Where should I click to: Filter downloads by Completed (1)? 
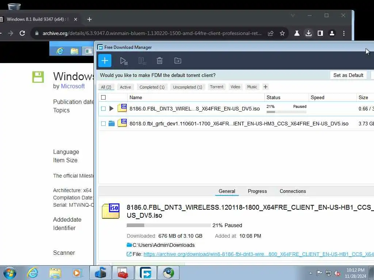tap(152, 87)
